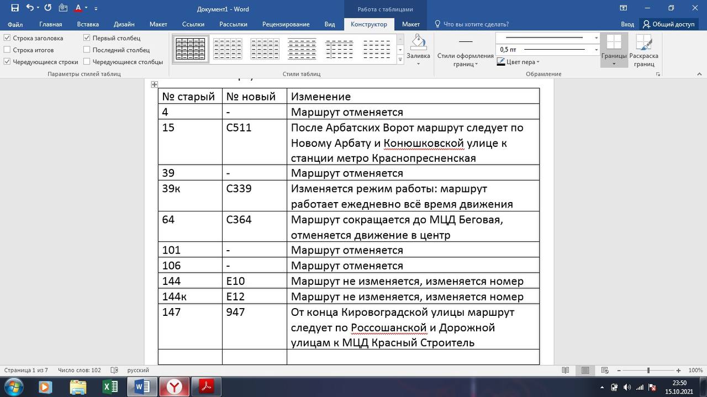This screenshot has height=397, width=707.
Task: Show next row of table styles
Action: tap(400, 50)
